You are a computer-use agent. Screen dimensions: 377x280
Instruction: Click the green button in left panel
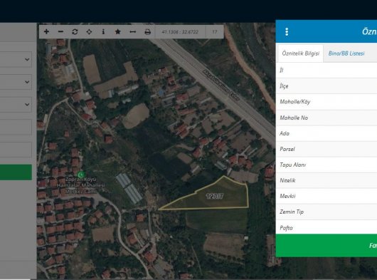tap(16, 172)
